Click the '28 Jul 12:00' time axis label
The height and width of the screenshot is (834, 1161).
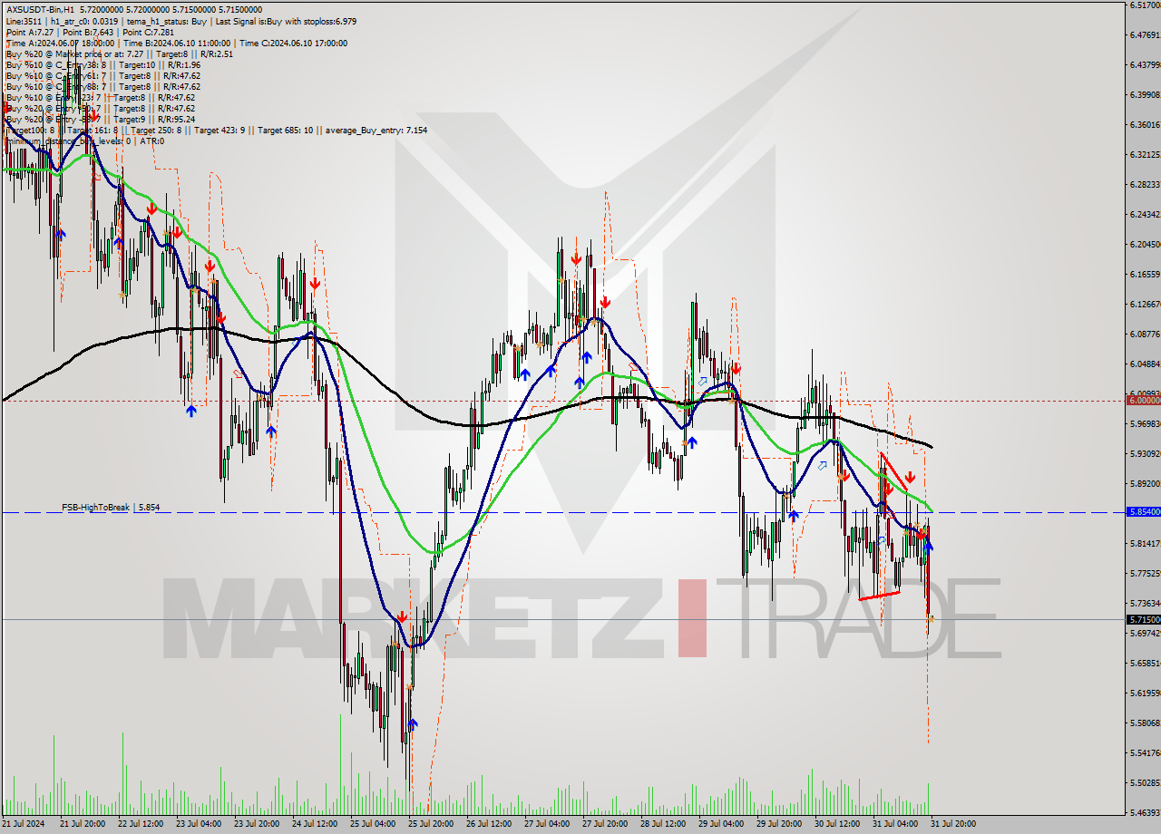663,824
